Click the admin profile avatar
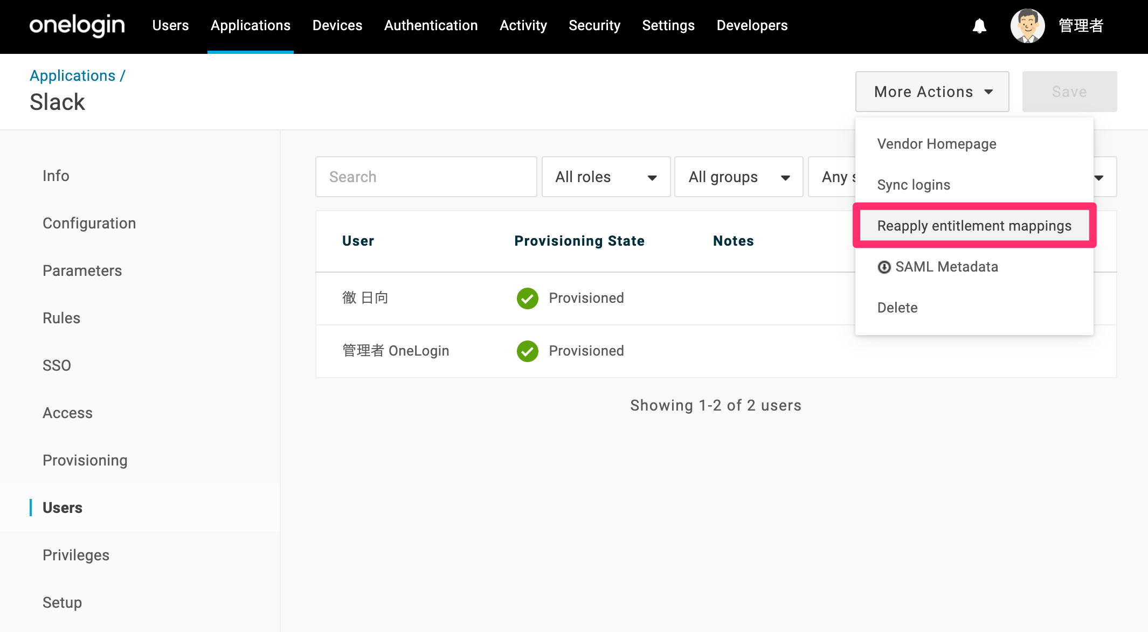The width and height of the screenshot is (1148, 632). 1027,26
